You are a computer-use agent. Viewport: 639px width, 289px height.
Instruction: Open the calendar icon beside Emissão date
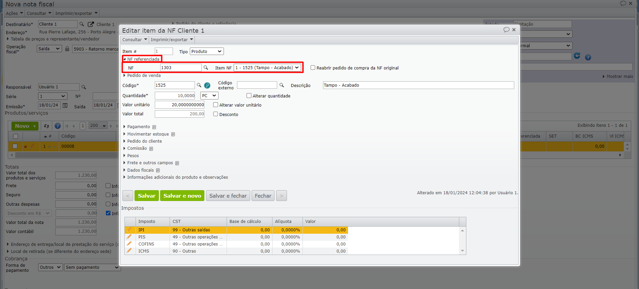(65, 106)
